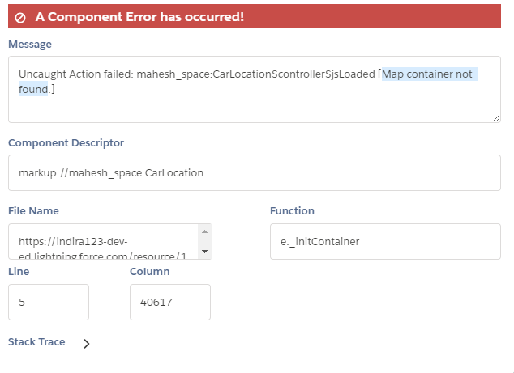Click the Function field showing e._initContainer
The width and height of the screenshot is (514, 373).
pyautogui.click(x=385, y=241)
